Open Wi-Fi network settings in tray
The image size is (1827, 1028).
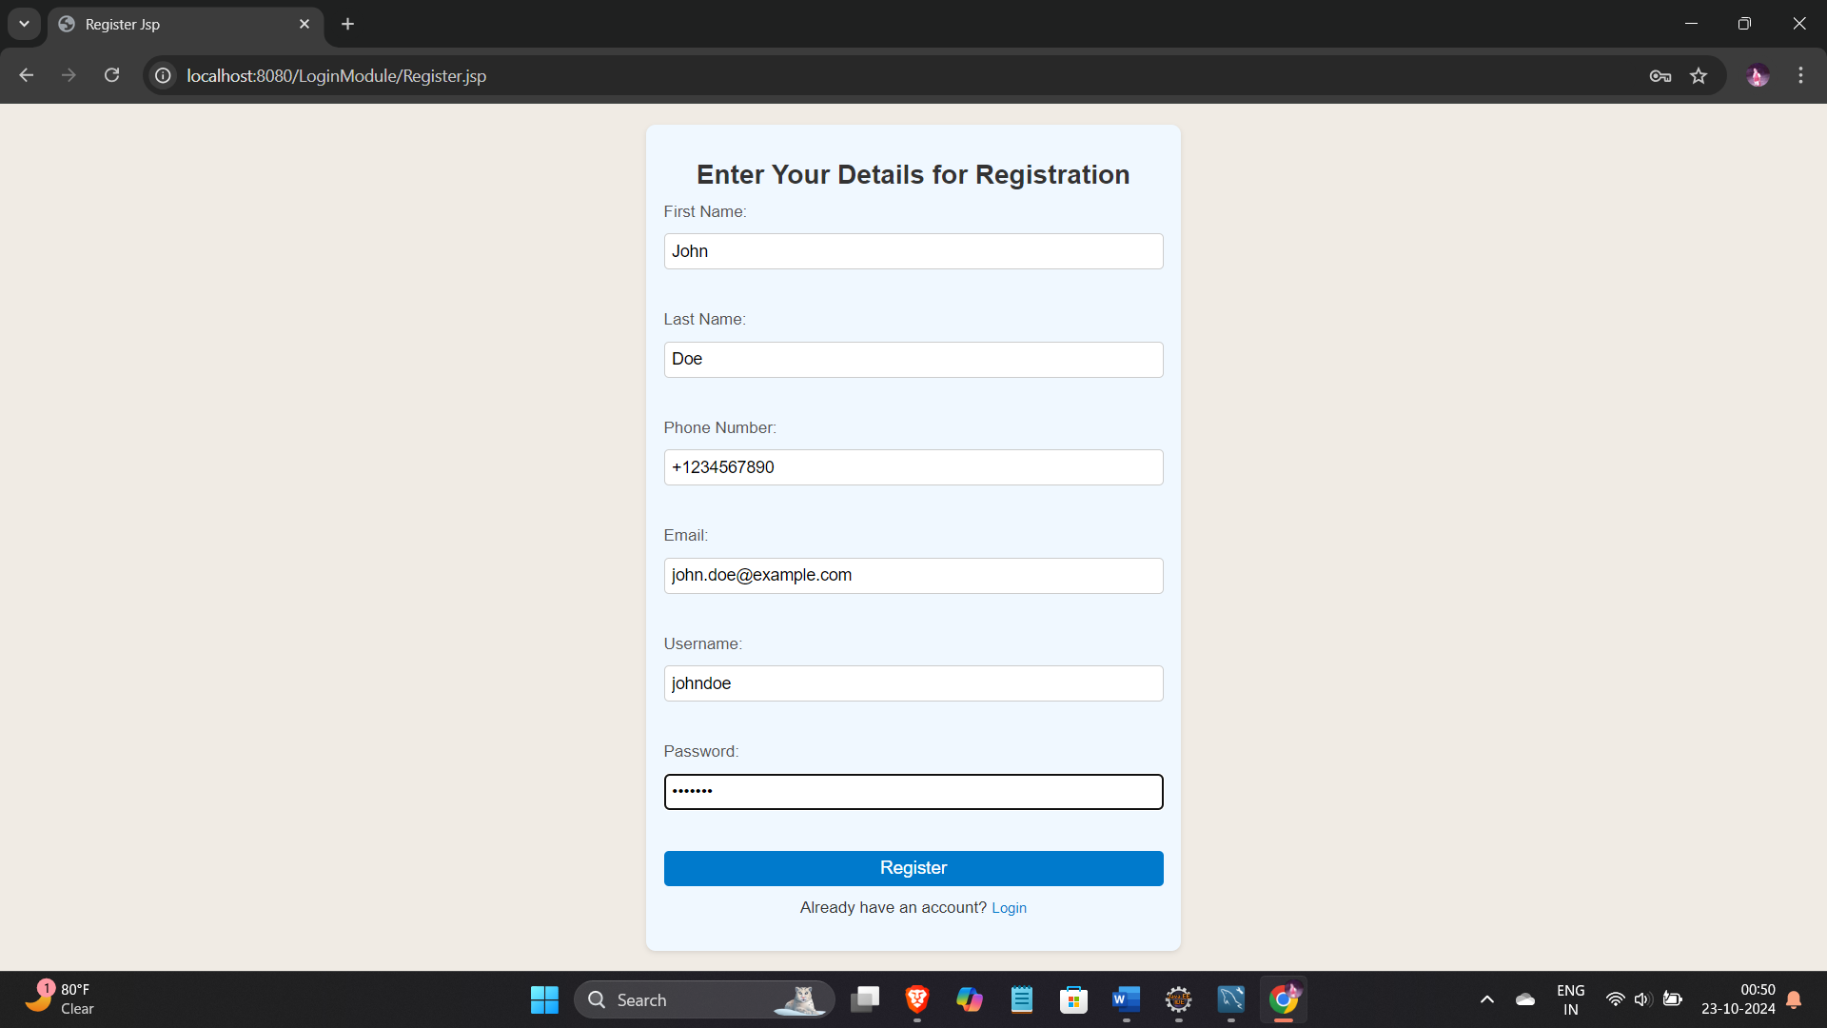pos(1615,999)
